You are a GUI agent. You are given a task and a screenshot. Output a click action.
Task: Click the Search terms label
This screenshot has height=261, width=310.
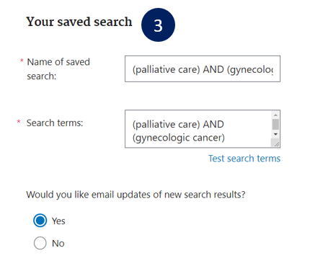point(55,123)
